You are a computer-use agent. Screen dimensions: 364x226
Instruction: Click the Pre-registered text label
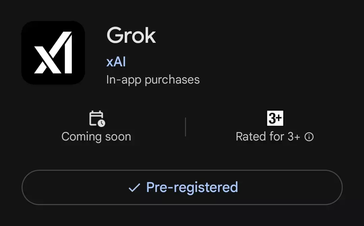pos(192,187)
